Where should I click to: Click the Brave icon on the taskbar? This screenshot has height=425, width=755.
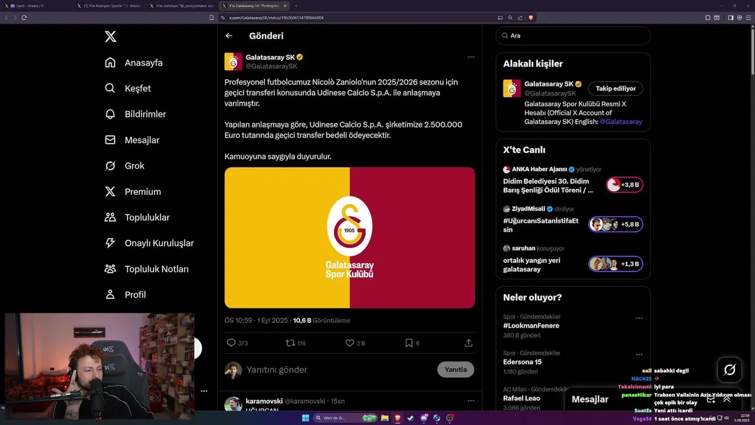[x=398, y=418]
